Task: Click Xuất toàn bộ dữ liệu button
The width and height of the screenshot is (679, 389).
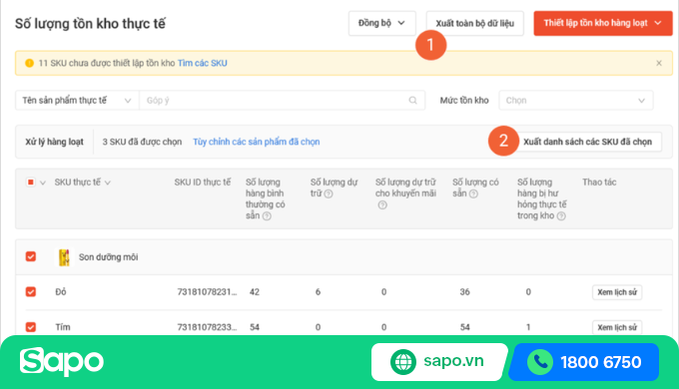Action: (x=474, y=23)
